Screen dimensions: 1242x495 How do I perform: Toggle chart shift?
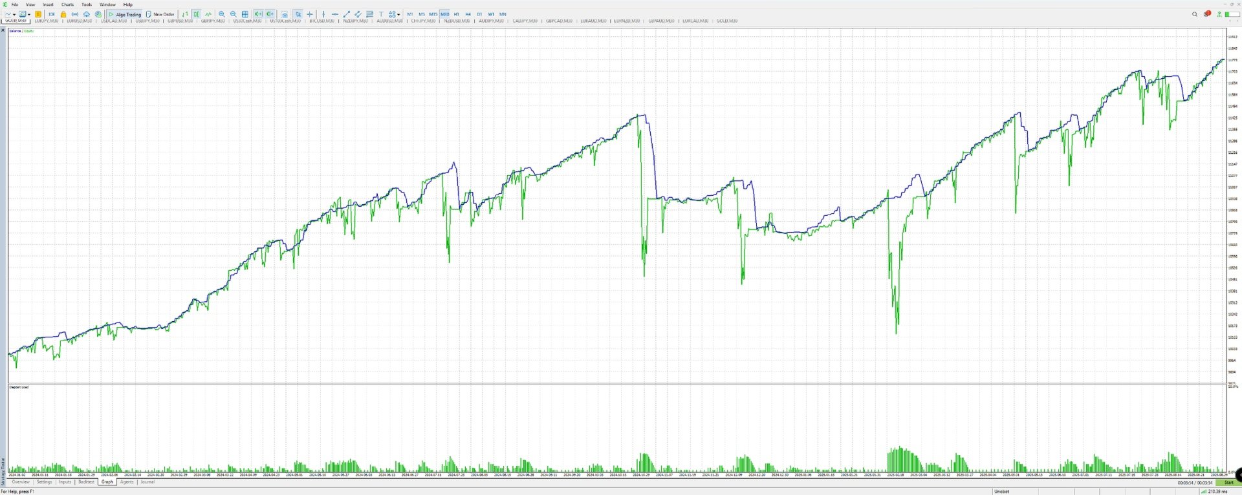tap(270, 14)
